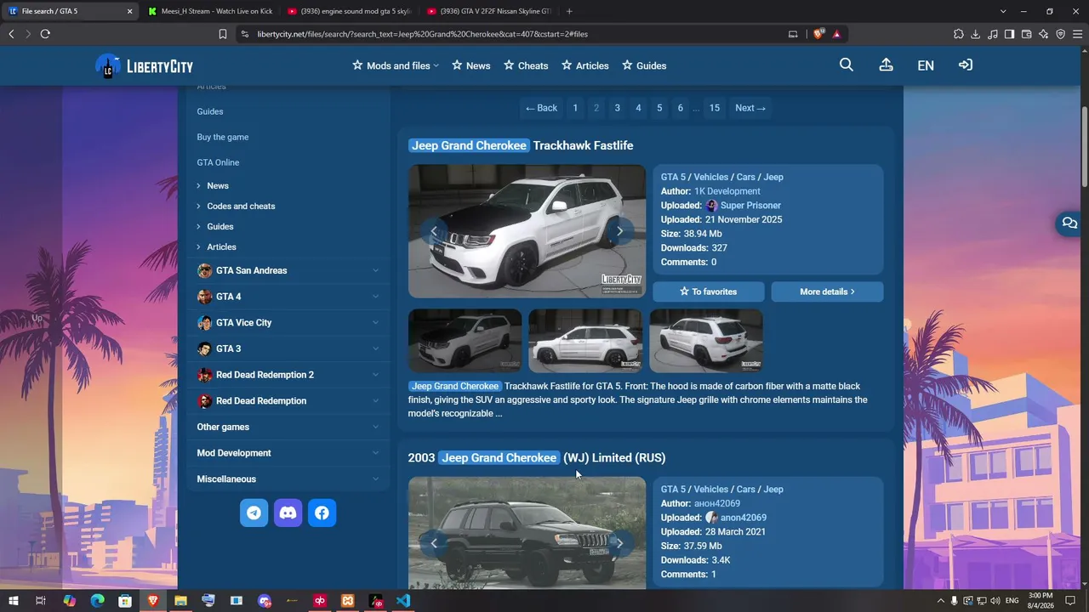The height and width of the screenshot is (612, 1089).
Task: Expand the Red Dead Redemption 2 section
Action: click(288, 375)
